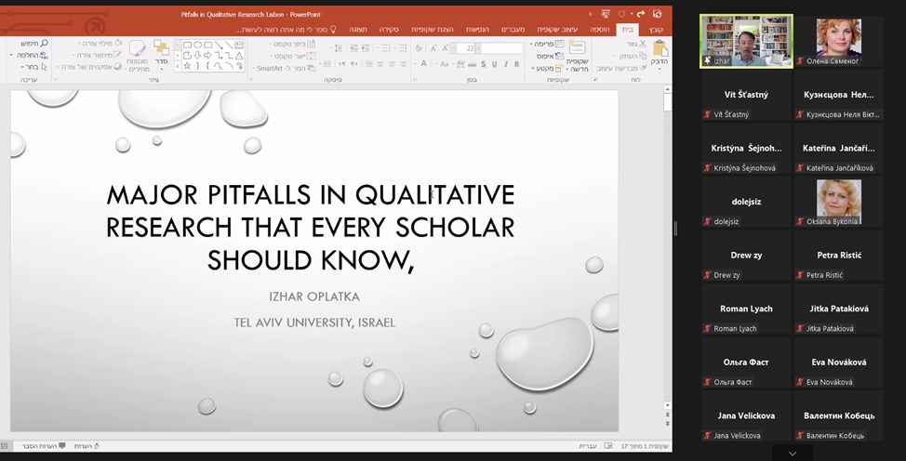The image size is (906, 461).
Task: Open the Notes pane from status bar
Action: pyautogui.click(x=82, y=446)
